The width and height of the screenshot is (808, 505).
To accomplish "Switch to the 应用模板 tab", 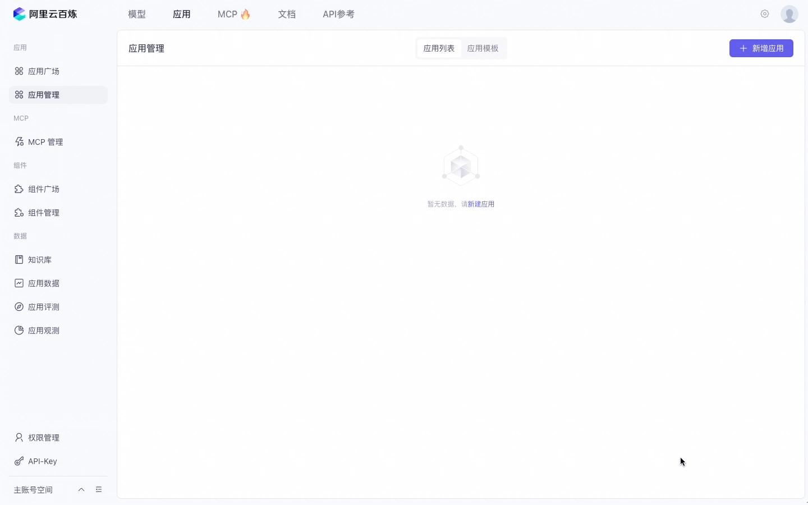I will [x=483, y=48].
